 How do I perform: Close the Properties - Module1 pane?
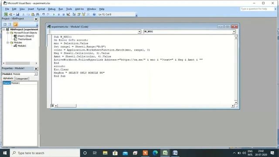[x=36, y=69]
